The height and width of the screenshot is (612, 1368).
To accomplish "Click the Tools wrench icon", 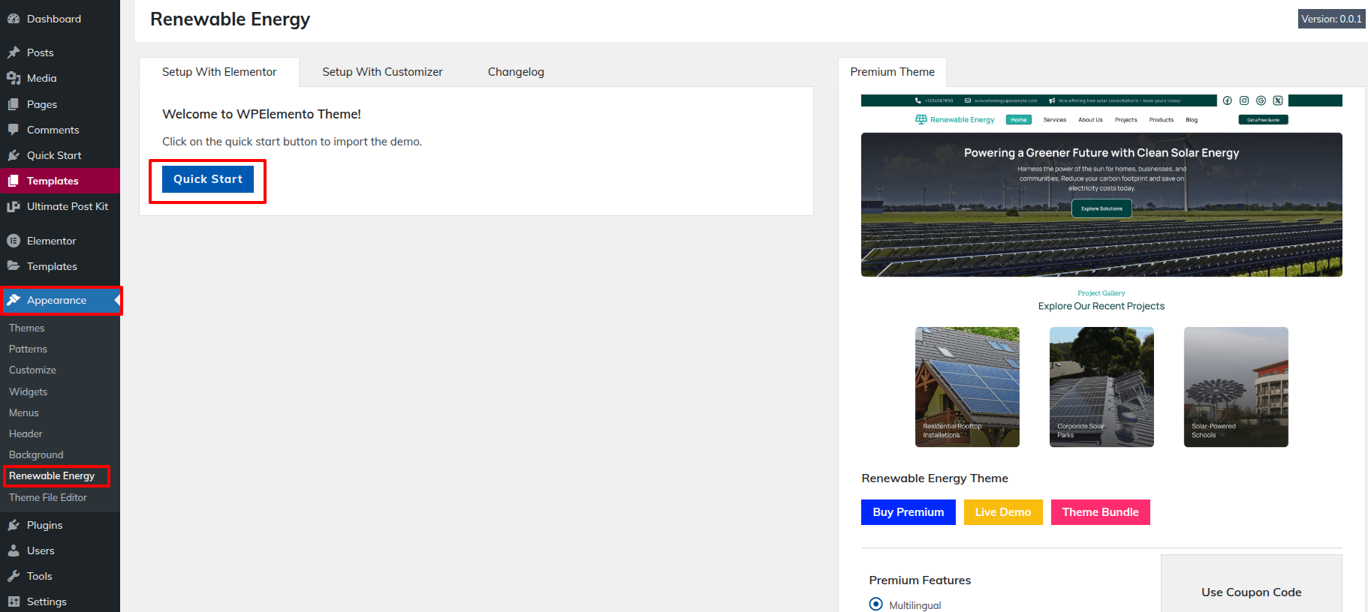I will click(14, 576).
